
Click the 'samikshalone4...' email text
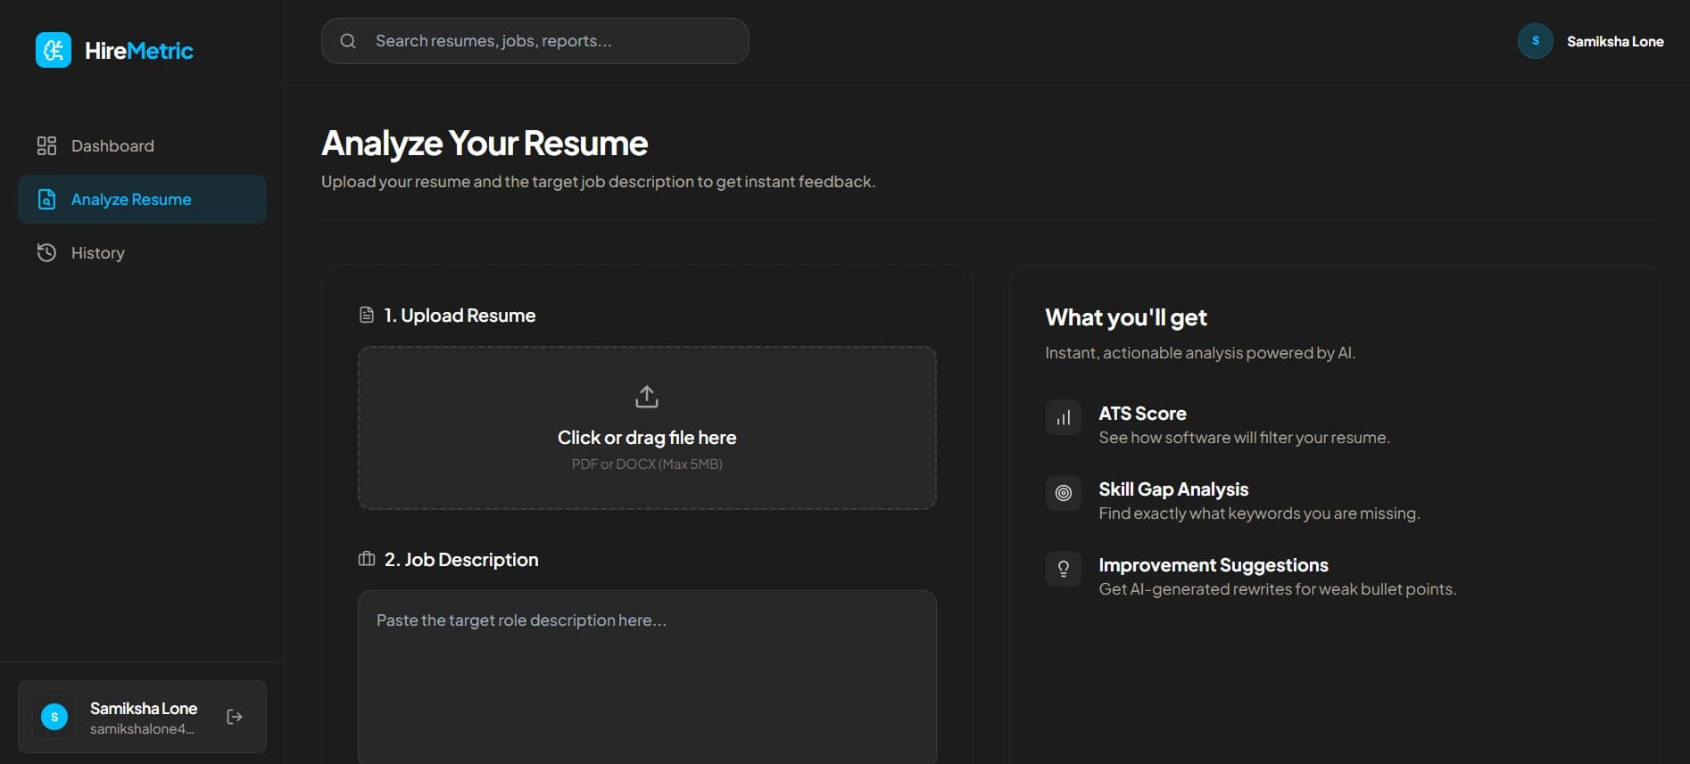point(142,729)
